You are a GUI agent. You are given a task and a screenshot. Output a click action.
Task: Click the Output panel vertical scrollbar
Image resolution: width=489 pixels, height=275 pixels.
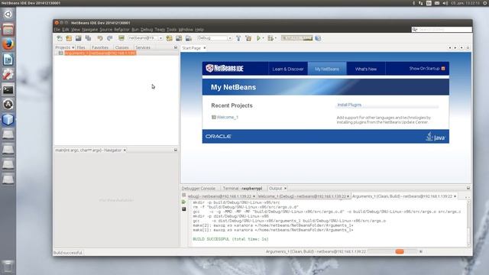tap(468, 224)
